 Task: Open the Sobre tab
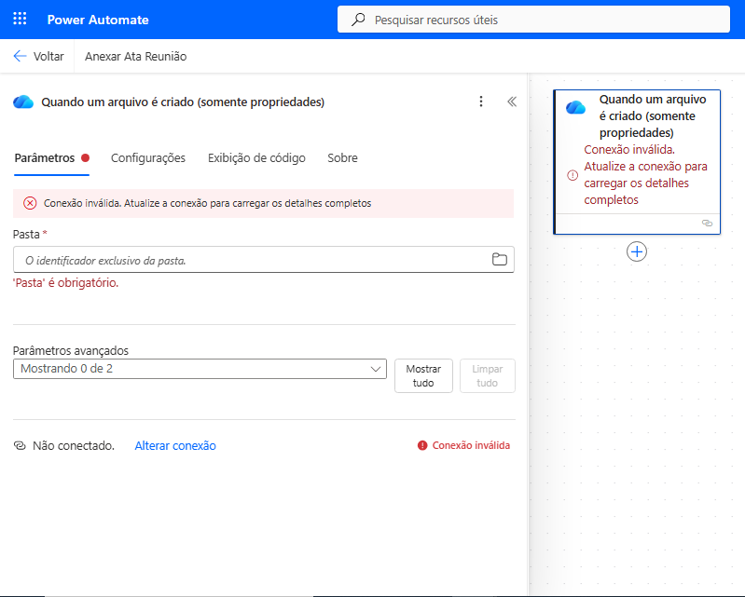[342, 158]
